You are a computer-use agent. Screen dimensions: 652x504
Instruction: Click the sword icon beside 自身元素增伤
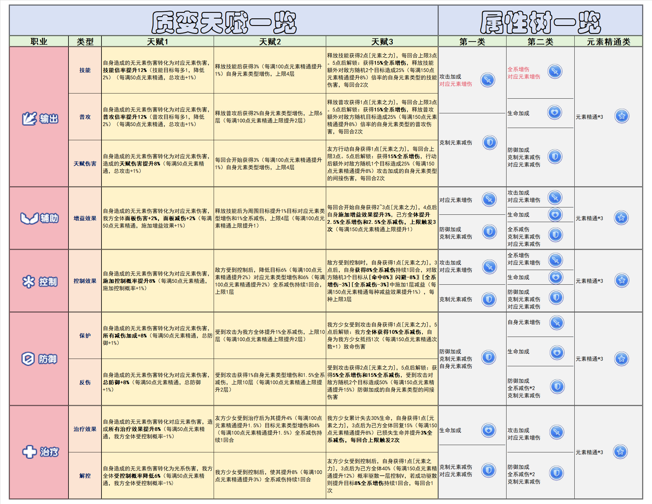pyautogui.click(x=557, y=323)
